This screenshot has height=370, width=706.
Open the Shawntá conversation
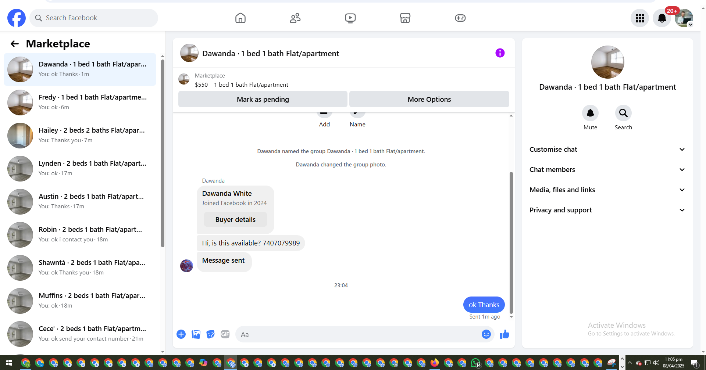(x=80, y=268)
